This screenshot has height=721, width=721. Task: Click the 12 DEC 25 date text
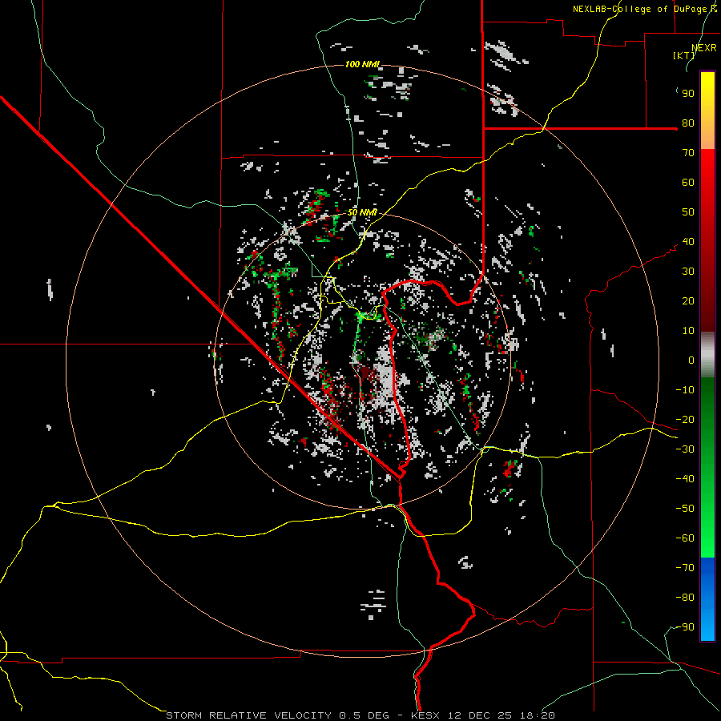(x=480, y=715)
